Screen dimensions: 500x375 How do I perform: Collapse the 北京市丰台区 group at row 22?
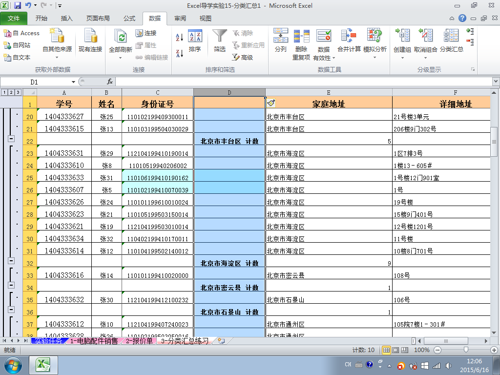pos(11,139)
